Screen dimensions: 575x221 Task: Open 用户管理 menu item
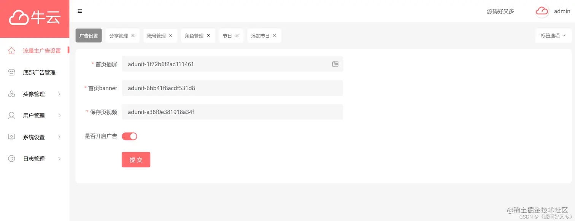tap(35, 115)
